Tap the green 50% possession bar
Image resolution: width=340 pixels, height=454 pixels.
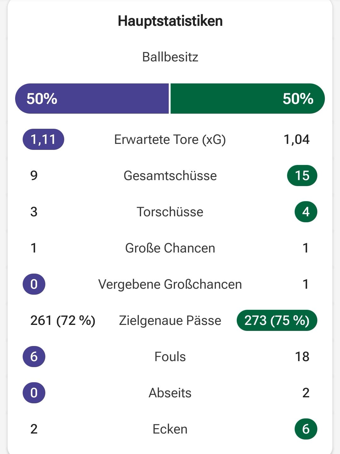[248, 99]
